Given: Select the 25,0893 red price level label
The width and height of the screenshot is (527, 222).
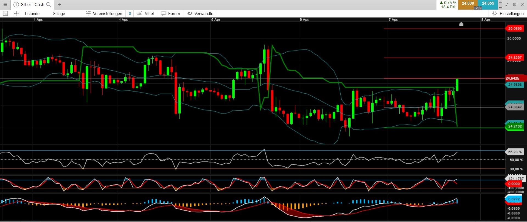Looking at the screenshot, I should tap(515, 28).
